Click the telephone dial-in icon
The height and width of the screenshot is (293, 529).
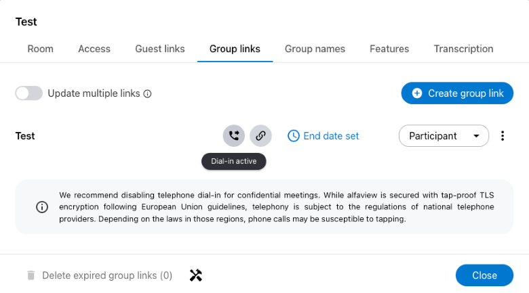pyautogui.click(x=234, y=136)
